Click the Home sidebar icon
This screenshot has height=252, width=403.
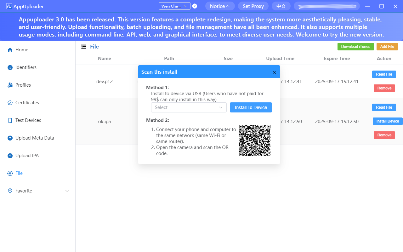(10, 50)
